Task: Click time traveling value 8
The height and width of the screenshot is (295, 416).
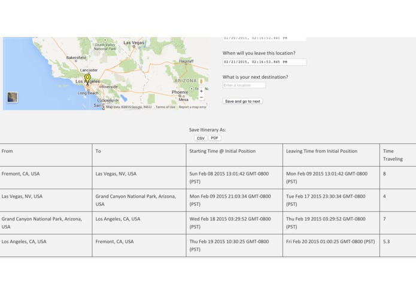Action: (x=384, y=174)
